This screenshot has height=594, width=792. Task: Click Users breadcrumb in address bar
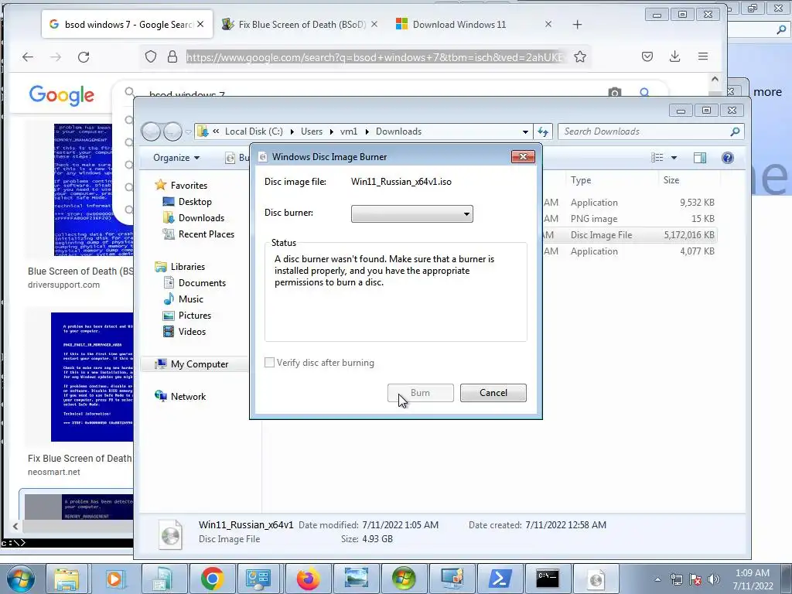[x=312, y=131]
